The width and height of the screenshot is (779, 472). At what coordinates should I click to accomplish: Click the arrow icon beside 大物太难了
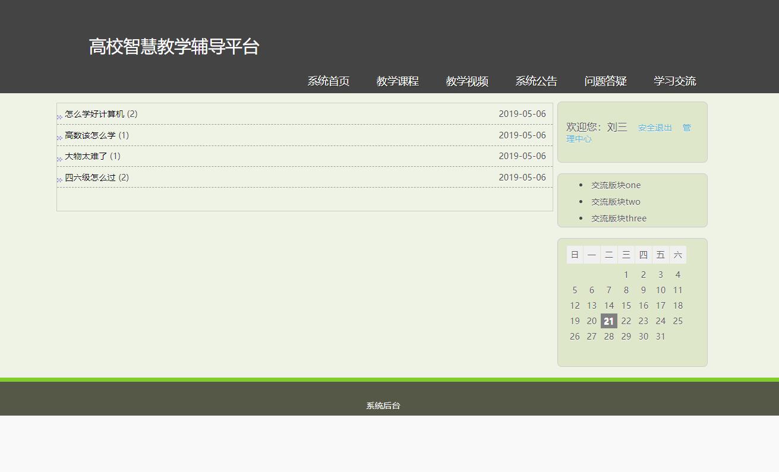point(59,158)
